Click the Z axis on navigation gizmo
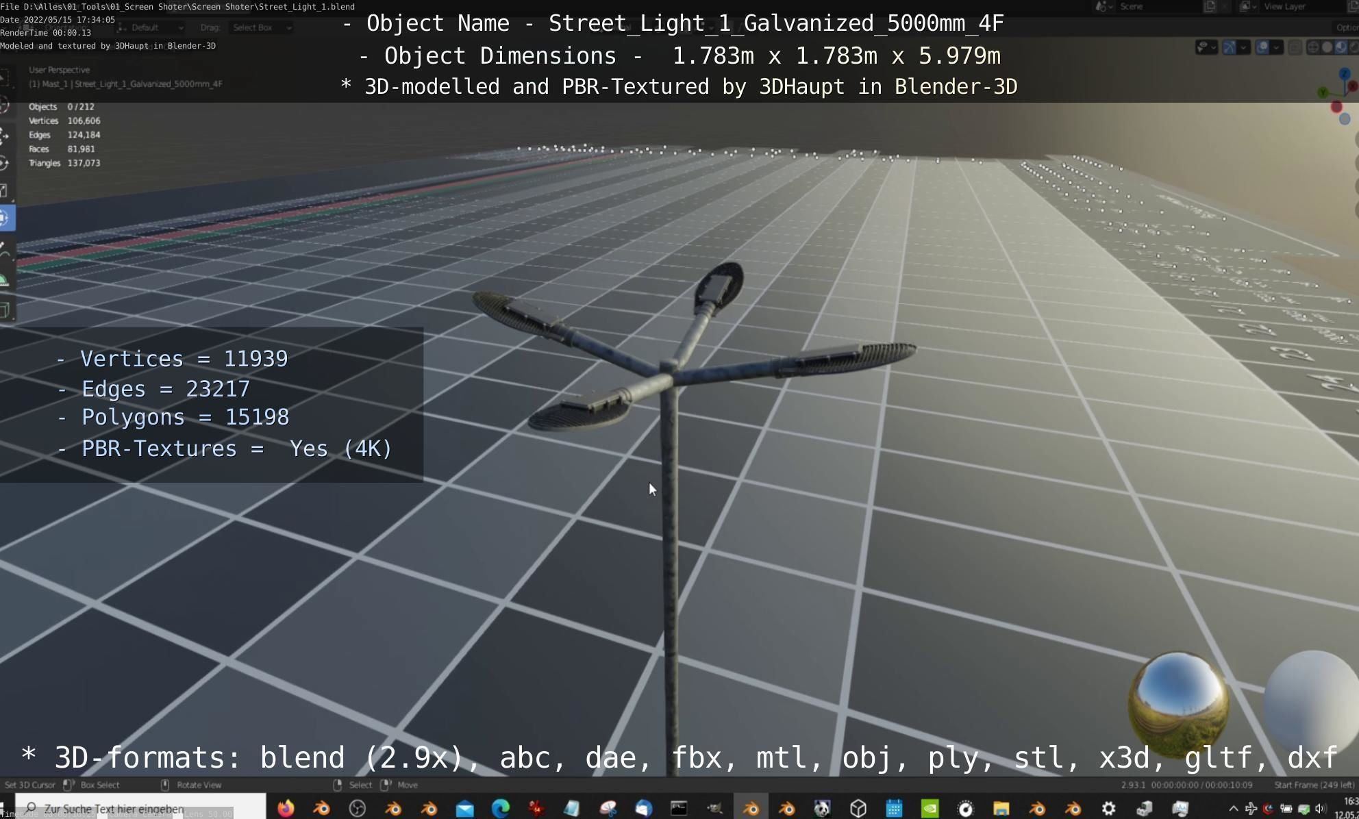Screen dimensions: 1359x819 pos(1345,73)
